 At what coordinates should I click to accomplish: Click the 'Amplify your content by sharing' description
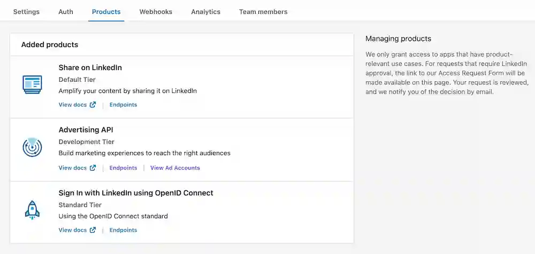[x=128, y=91]
